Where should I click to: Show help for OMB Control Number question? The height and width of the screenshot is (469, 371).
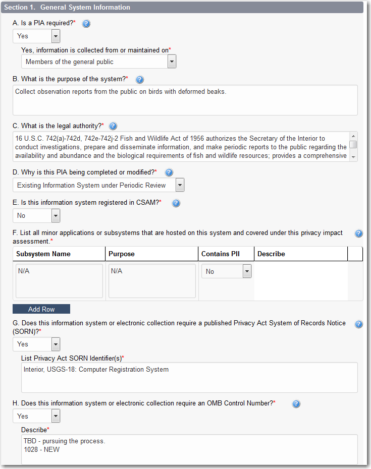pyautogui.click(x=296, y=404)
